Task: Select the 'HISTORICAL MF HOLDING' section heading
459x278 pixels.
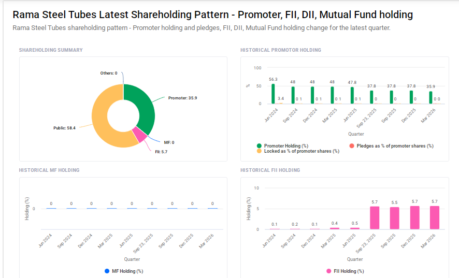Action: 49,170
